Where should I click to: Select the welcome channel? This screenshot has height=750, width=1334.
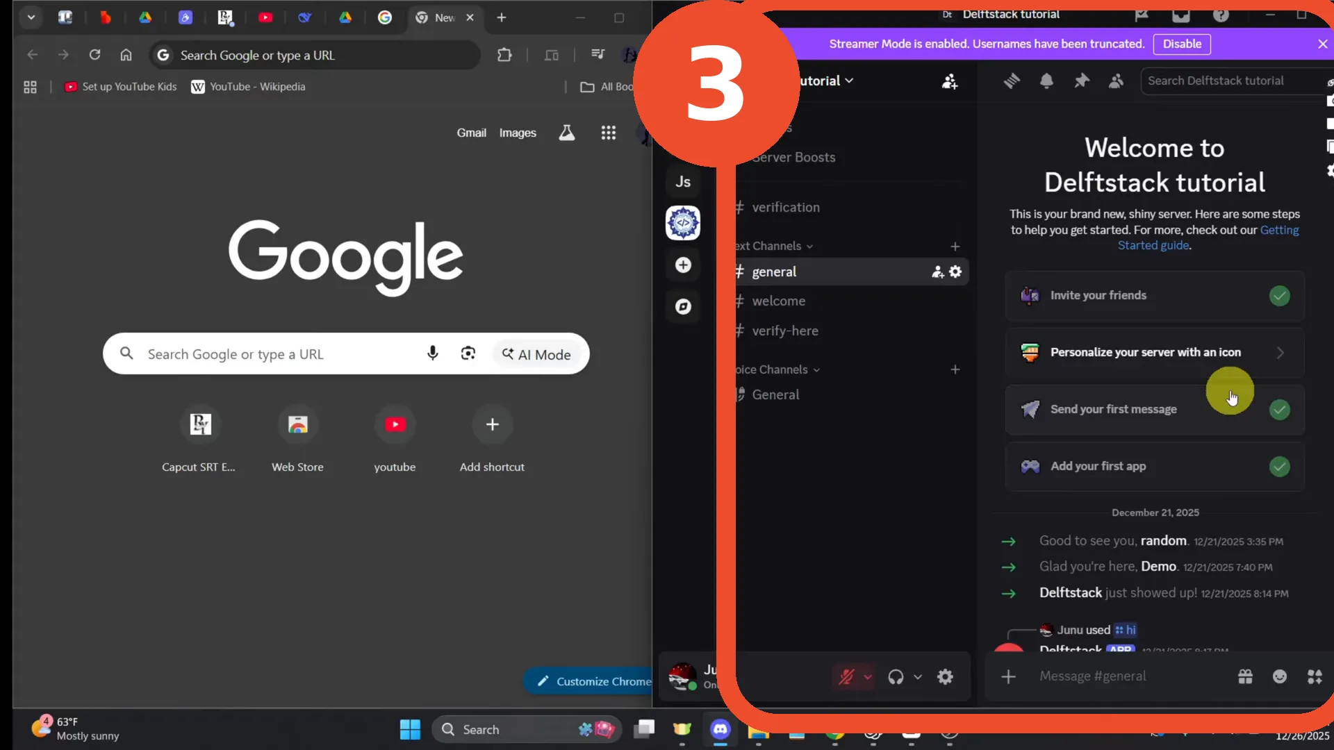pyautogui.click(x=851, y=301)
